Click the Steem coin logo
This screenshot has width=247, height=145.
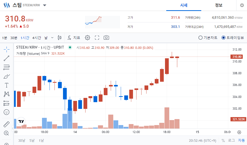[7, 5]
